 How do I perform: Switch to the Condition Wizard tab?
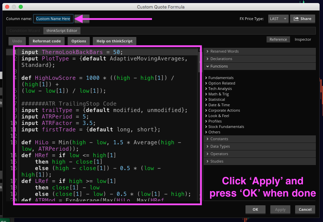[25, 31]
